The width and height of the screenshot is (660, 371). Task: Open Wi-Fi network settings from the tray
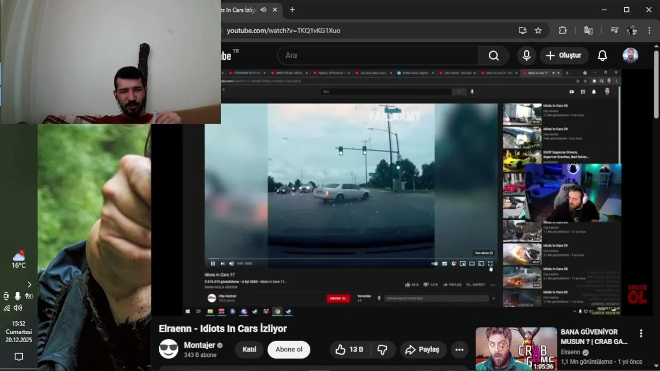(x=7, y=308)
